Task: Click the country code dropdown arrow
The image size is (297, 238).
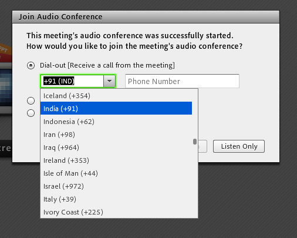Action: click(x=109, y=81)
